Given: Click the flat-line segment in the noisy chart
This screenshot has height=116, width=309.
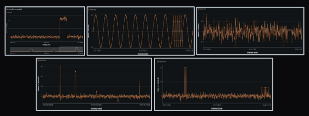Looking at the screenshot, I should tap(289, 30).
